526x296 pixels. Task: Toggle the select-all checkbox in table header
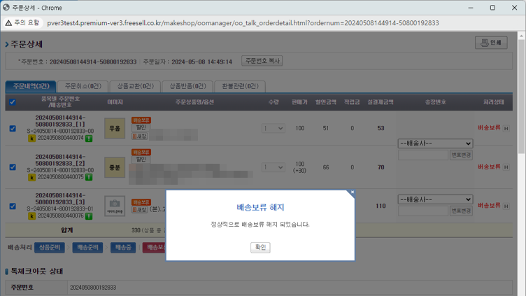12,102
